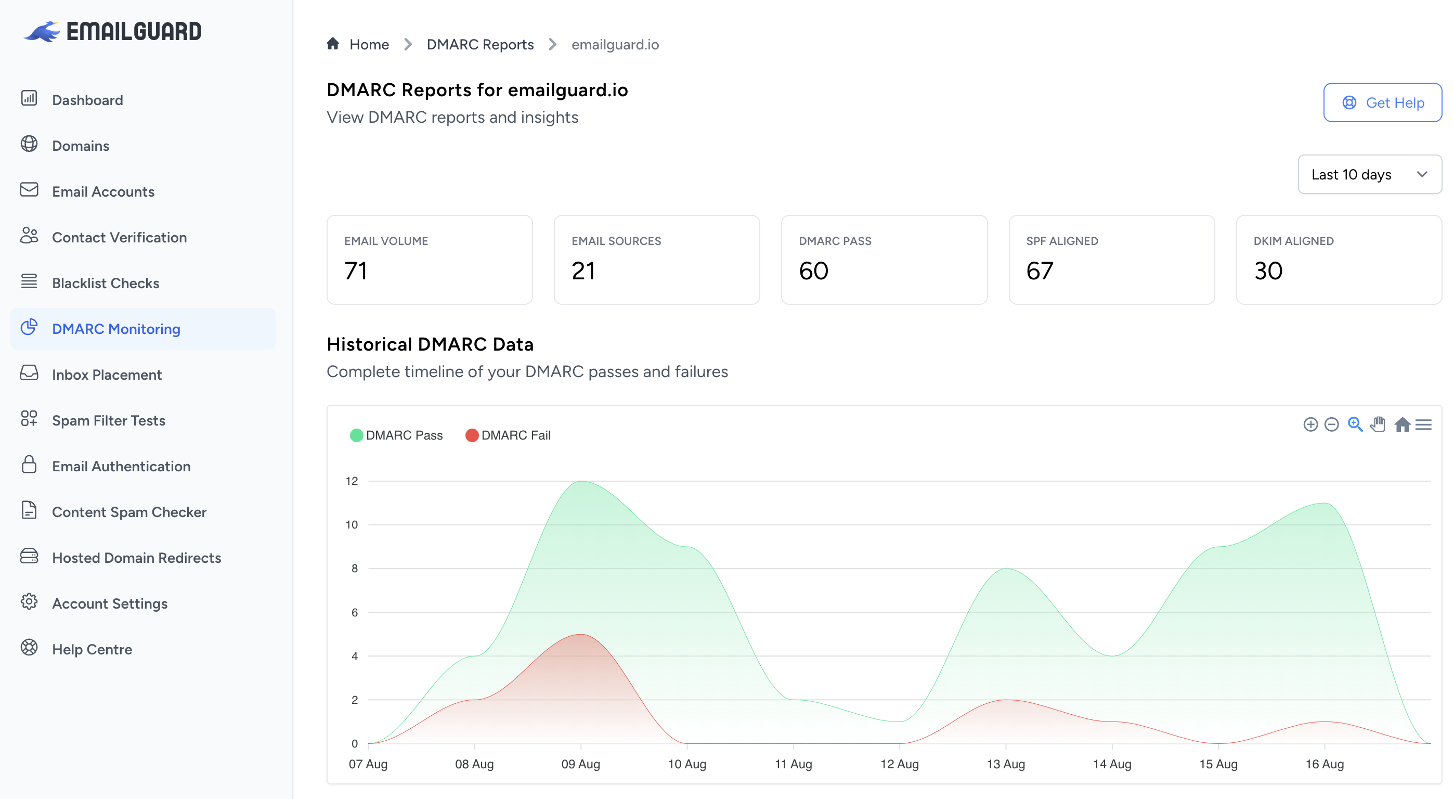
Task: Activate the chart selection zoom magnifier
Action: pyautogui.click(x=1355, y=424)
